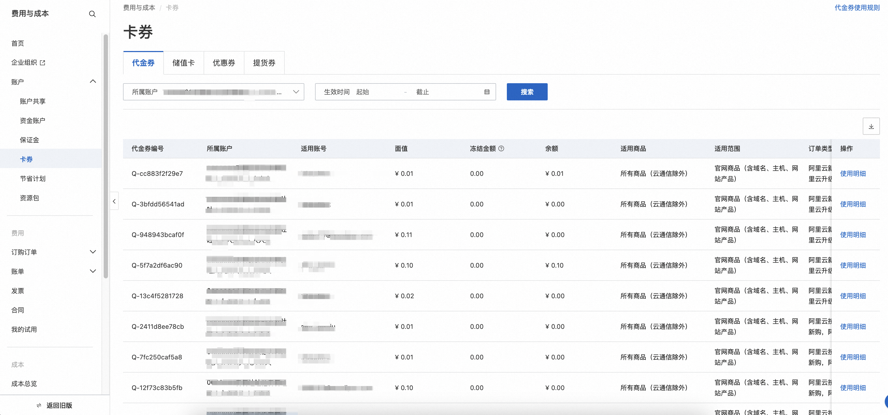This screenshot has height=415, width=888.
Task: Open the 代金券使用规则 link
Action: [x=857, y=8]
